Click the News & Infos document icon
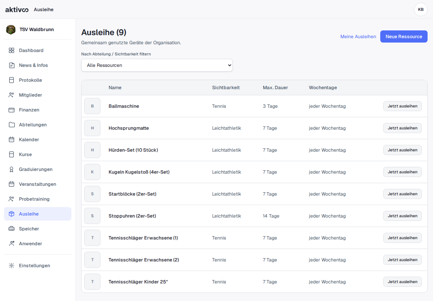This screenshot has height=301, width=433. point(12,65)
